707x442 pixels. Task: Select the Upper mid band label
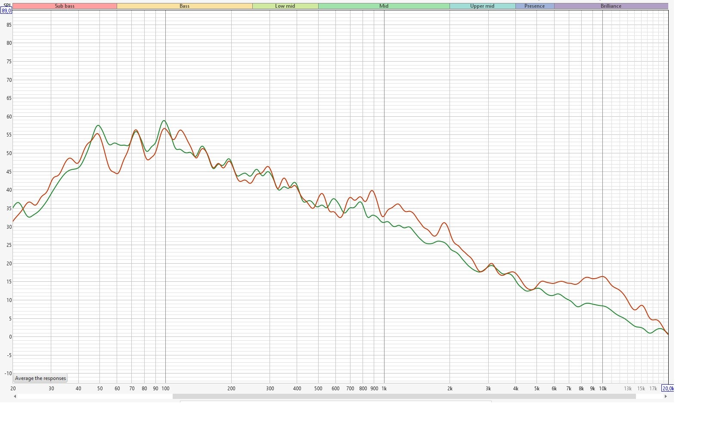[x=482, y=6]
